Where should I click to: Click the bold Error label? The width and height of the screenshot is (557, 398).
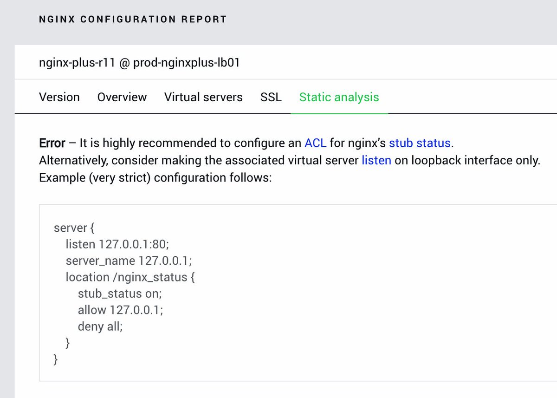(x=52, y=143)
